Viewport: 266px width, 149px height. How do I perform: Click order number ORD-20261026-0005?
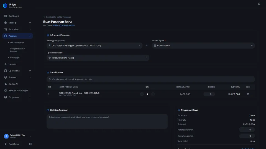pos(64,25)
